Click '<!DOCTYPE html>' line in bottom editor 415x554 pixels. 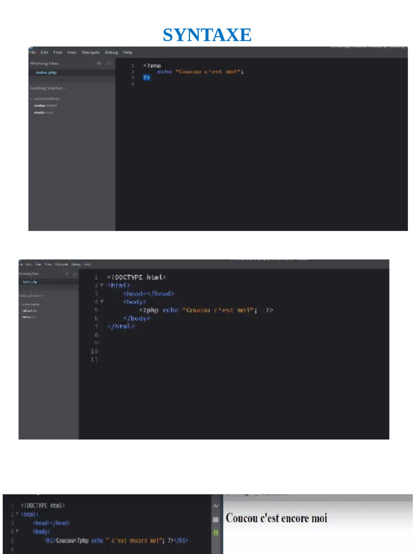(43, 506)
